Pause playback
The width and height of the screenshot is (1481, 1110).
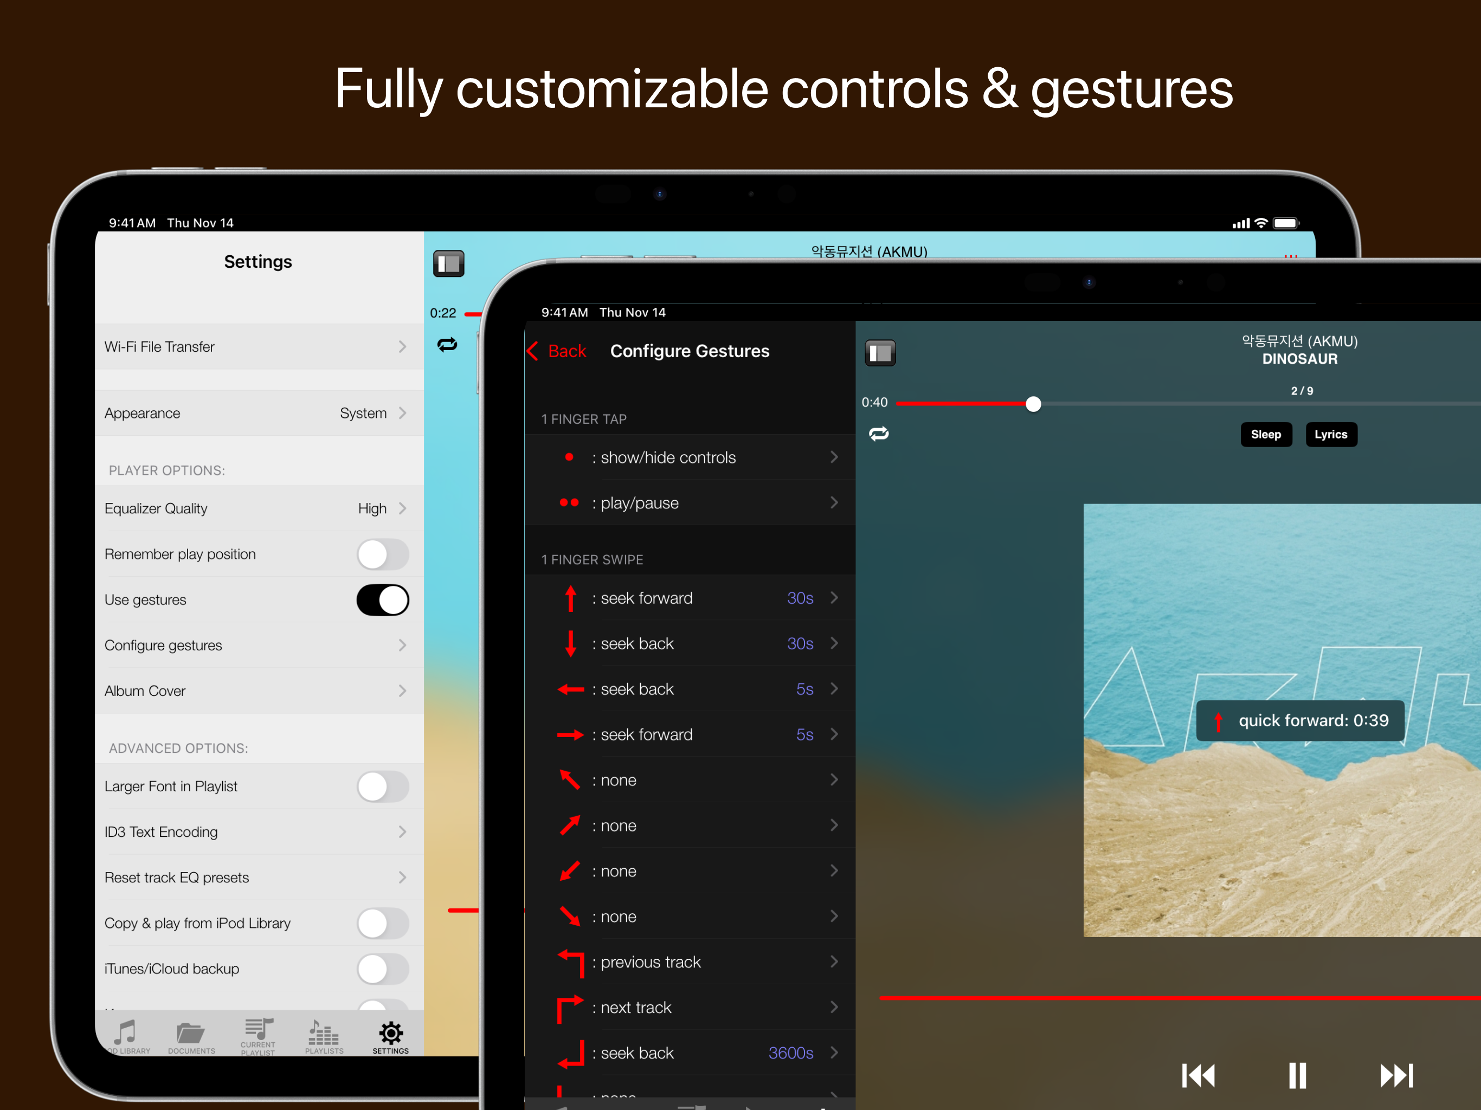pyautogui.click(x=1298, y=1076)
